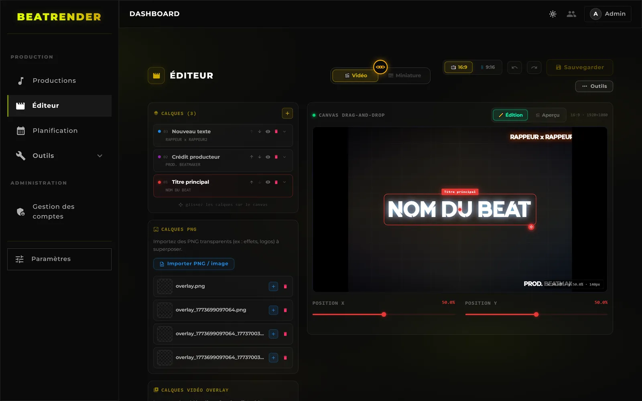Expand the Nouveau texte layer details

click(284, 132)
